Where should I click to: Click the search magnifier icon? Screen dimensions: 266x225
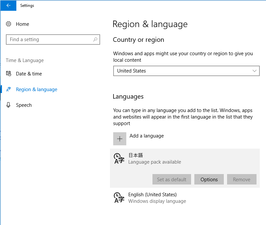(x=95, y=40)
